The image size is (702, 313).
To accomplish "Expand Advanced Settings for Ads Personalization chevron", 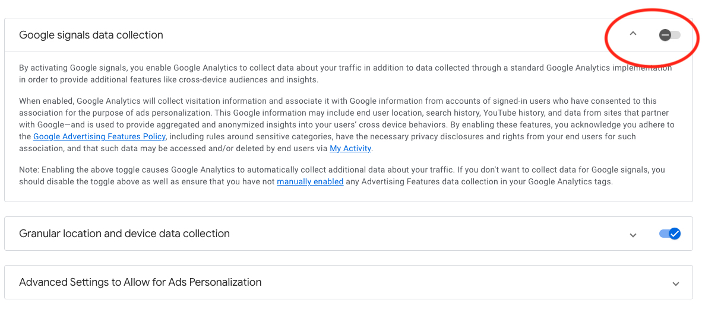I will pyautogui.click(x=676, y=283).
